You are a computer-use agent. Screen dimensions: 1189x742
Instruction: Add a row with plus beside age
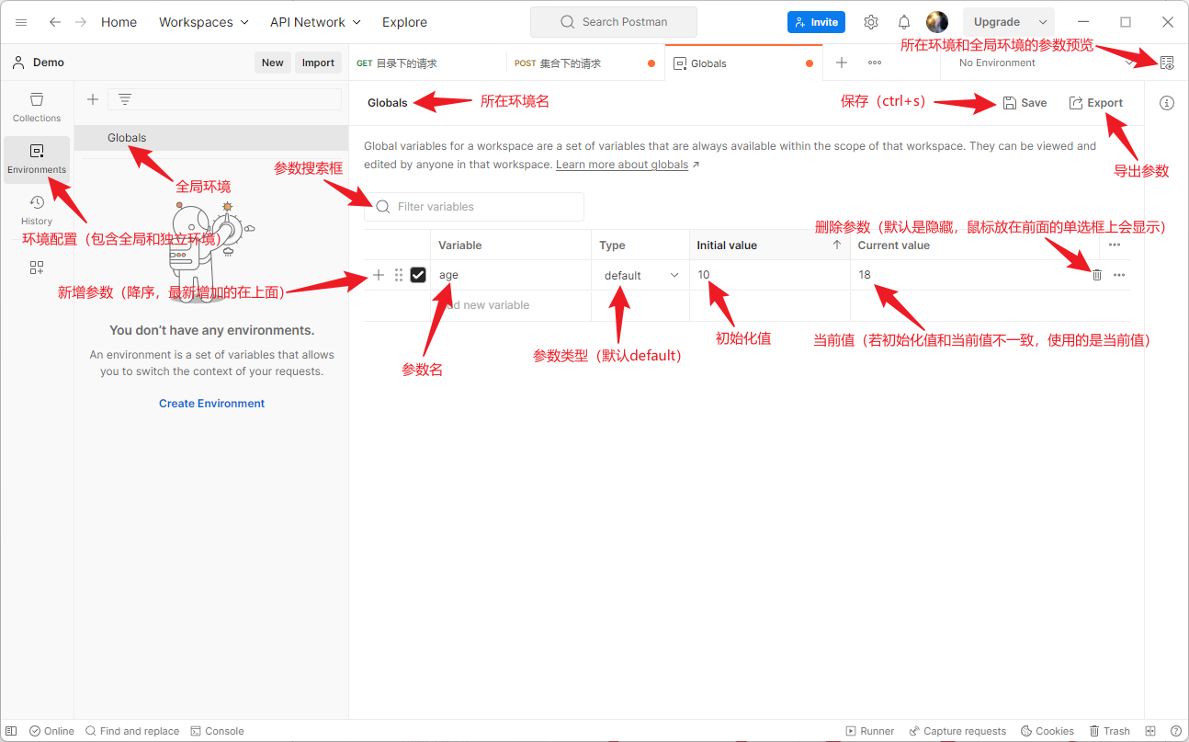pyautogui.click(x=379, y=275)
